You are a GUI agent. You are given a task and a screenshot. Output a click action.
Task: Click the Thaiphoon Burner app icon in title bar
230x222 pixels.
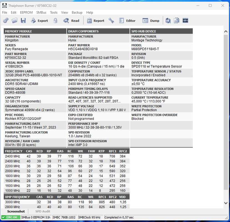coord(4,6)
